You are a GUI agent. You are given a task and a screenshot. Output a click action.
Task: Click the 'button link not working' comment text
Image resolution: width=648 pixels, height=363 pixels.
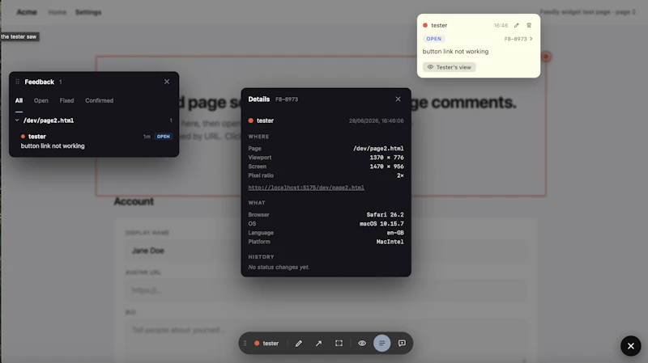pyautogui.click(x=455, y=52)
